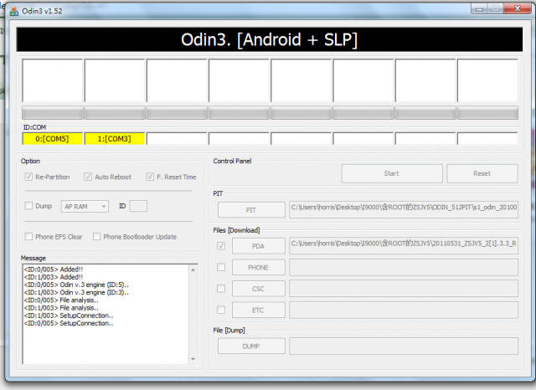Click the PIT file path field
The height and width of the screenshot is (390, 536).
tap(404, 209)
